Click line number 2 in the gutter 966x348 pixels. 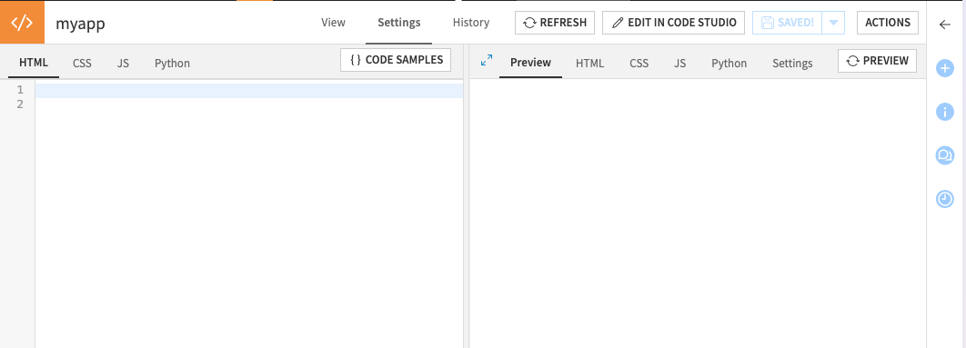(x=20, y=104)
